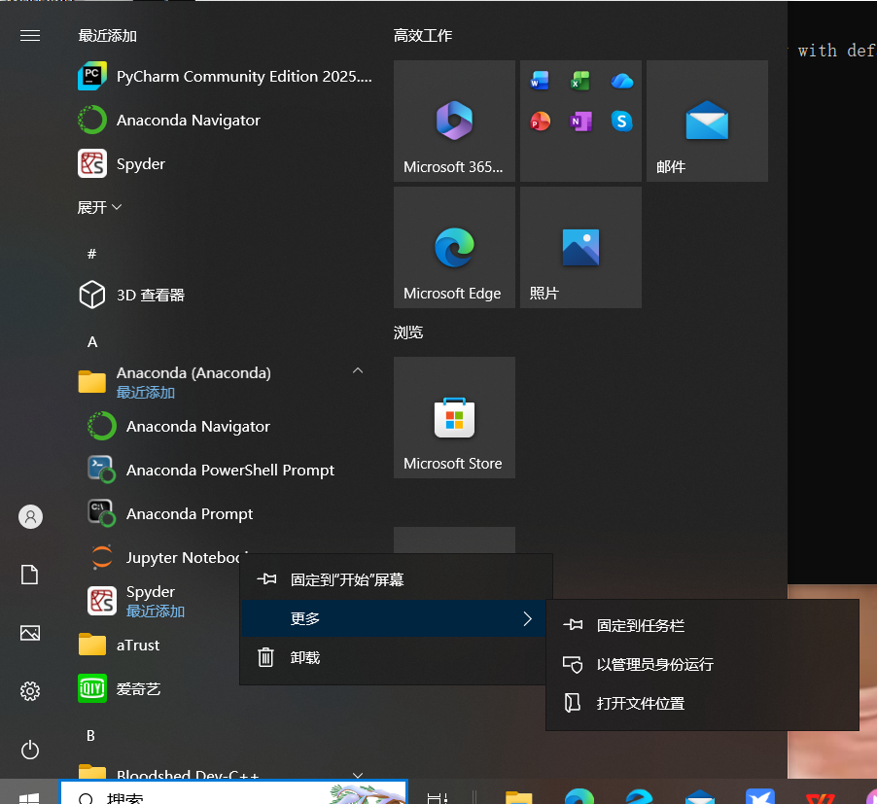Image resolution: width=877 pixels, height=804 pixels.
Task: Click the 最近添加 section heading
Action: click(107, 36)
